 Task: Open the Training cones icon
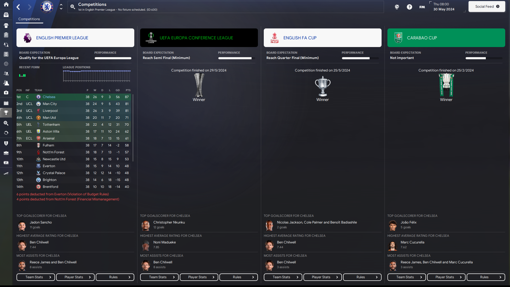[6, 83]
